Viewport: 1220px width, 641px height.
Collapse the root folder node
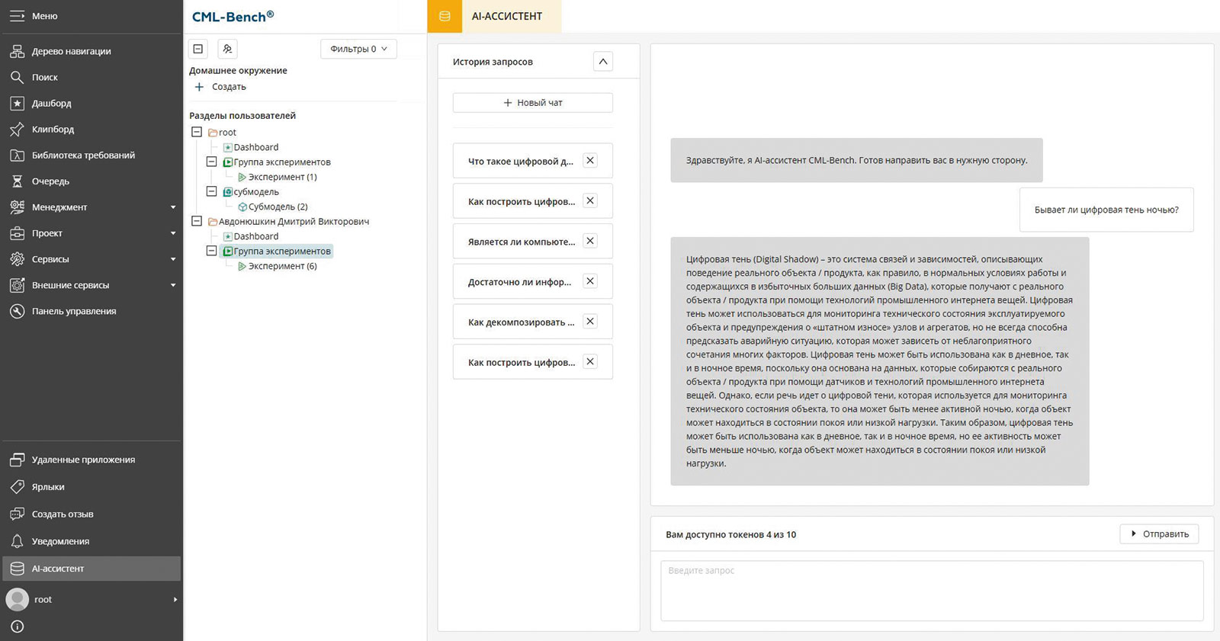[x=197, y=132]
